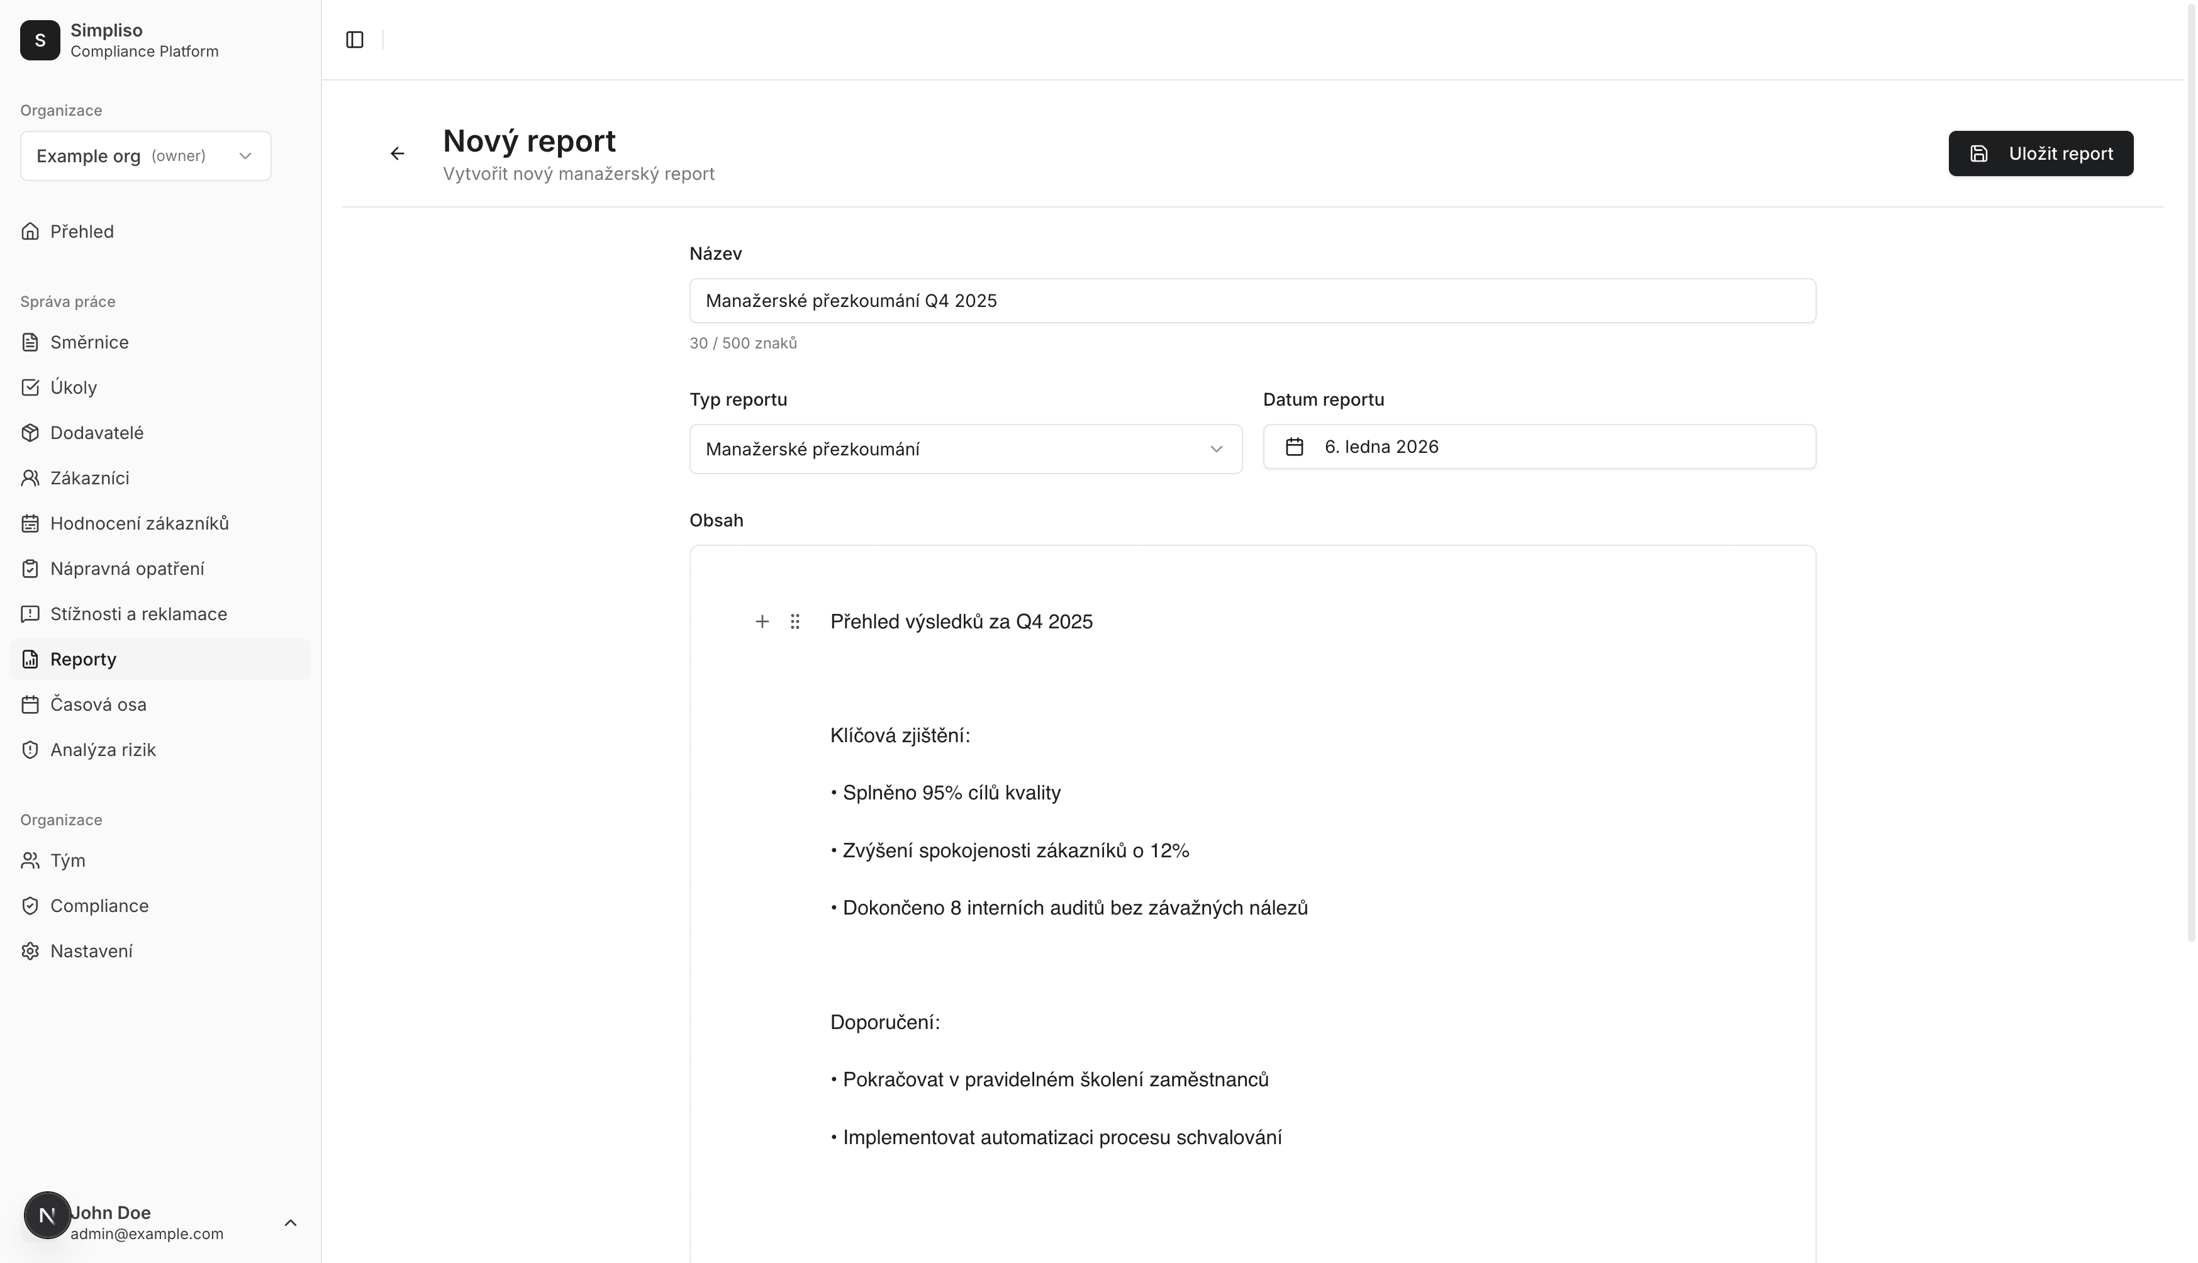Click the calendar icon in Datum reportu
The width and height of the screenshot is (2198, 1263).
coord(1294,447)
